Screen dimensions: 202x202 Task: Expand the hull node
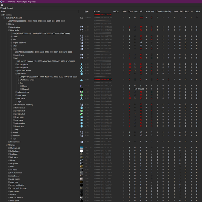click(x=11, y=40)
